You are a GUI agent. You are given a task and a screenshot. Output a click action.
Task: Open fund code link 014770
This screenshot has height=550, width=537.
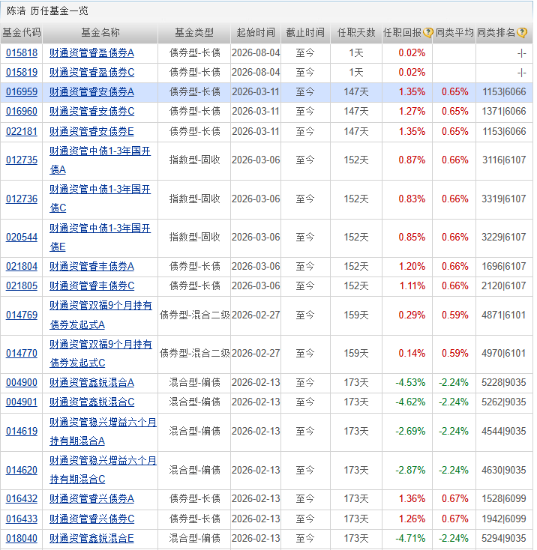pyautogui.click(x=22, y=353)
